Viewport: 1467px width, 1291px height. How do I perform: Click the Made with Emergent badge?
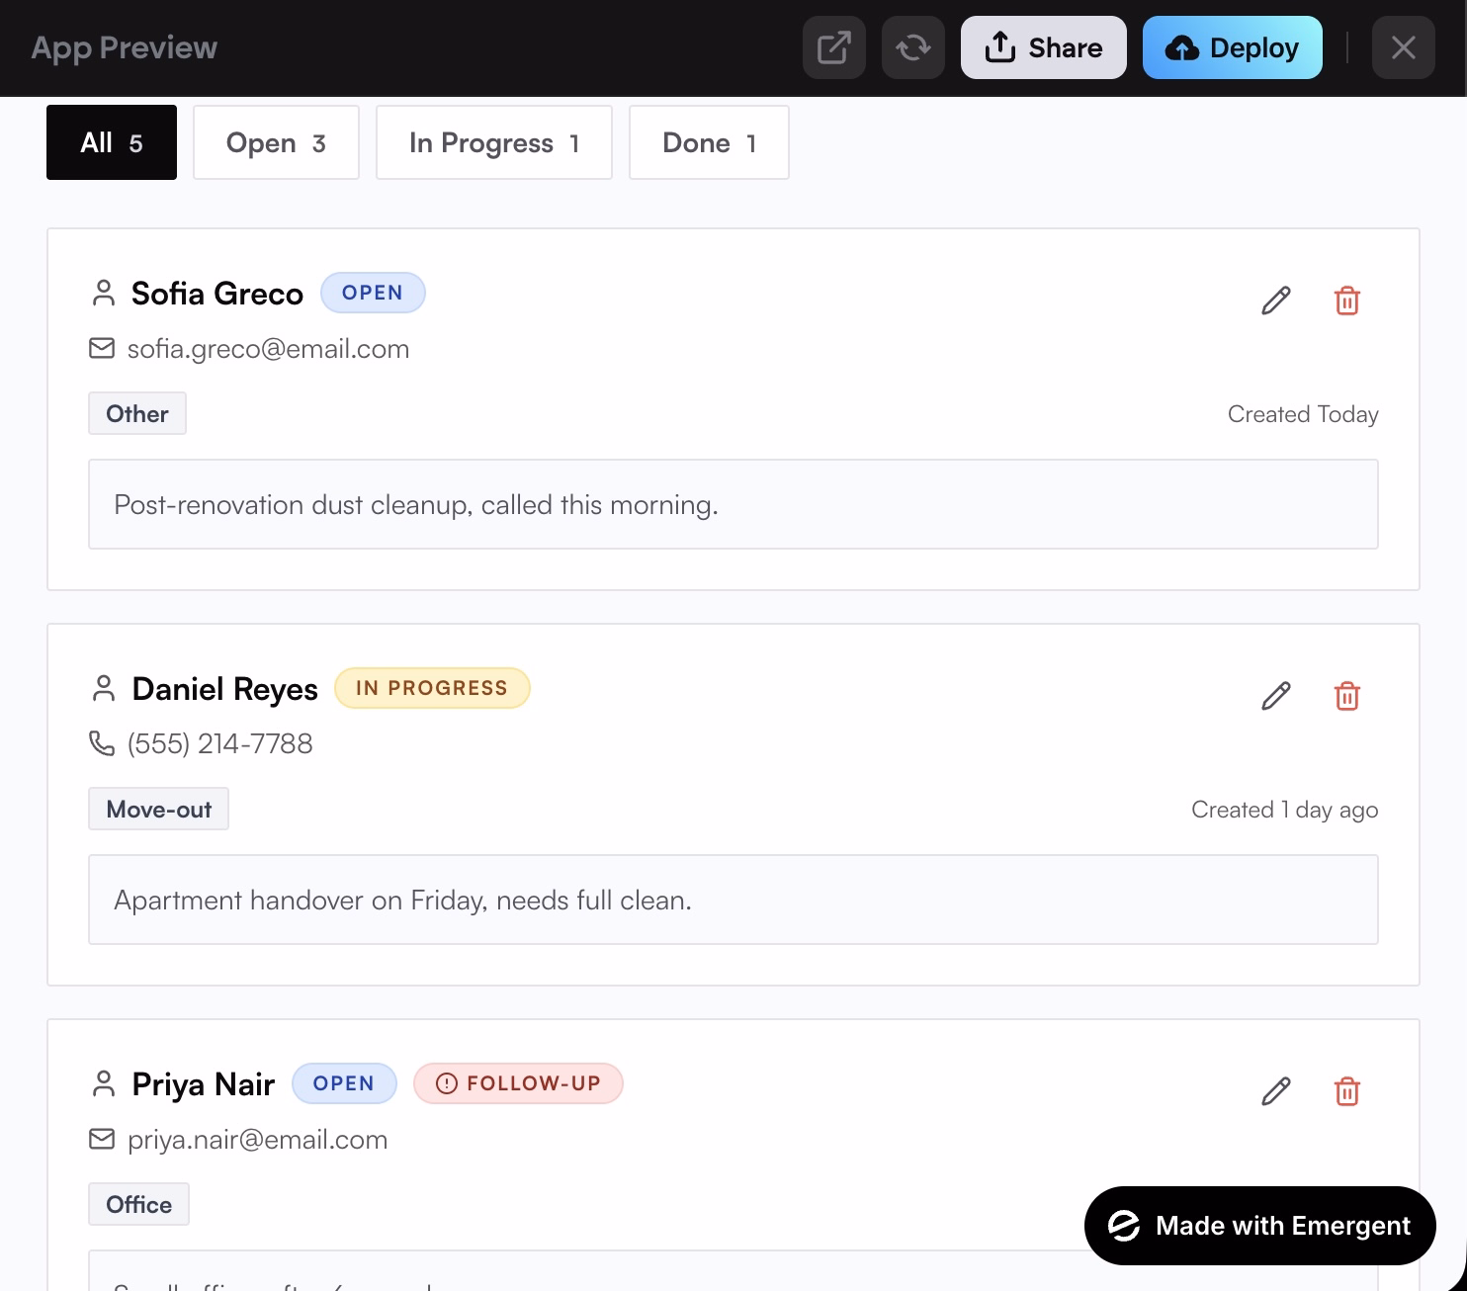tap(1260, 1226)
